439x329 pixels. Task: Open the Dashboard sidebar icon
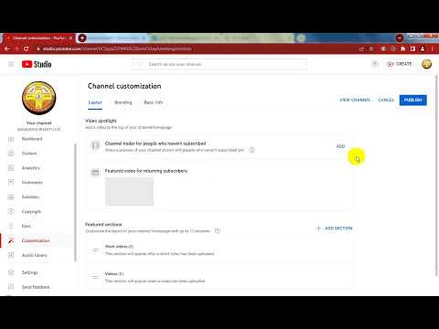pos(11,139)
